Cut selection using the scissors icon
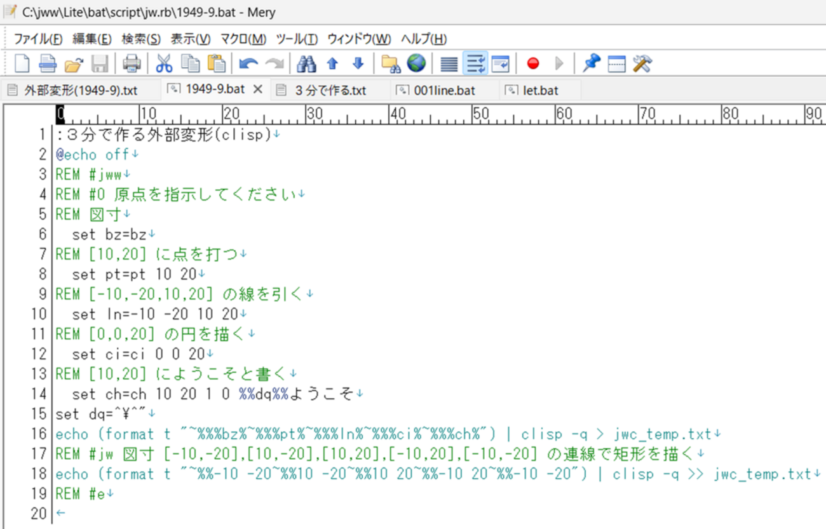The image size is (826, 529). [x=164, y=64]
